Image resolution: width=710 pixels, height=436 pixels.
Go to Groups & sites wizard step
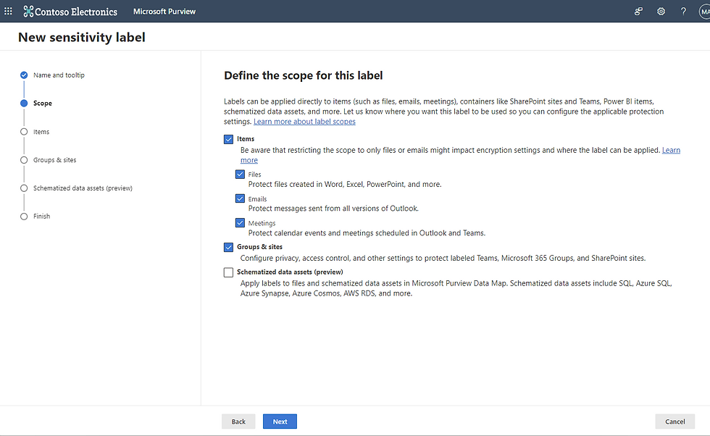pyautogui.click(x=54, y=160)
